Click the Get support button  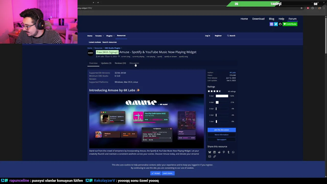coord(221,140)
